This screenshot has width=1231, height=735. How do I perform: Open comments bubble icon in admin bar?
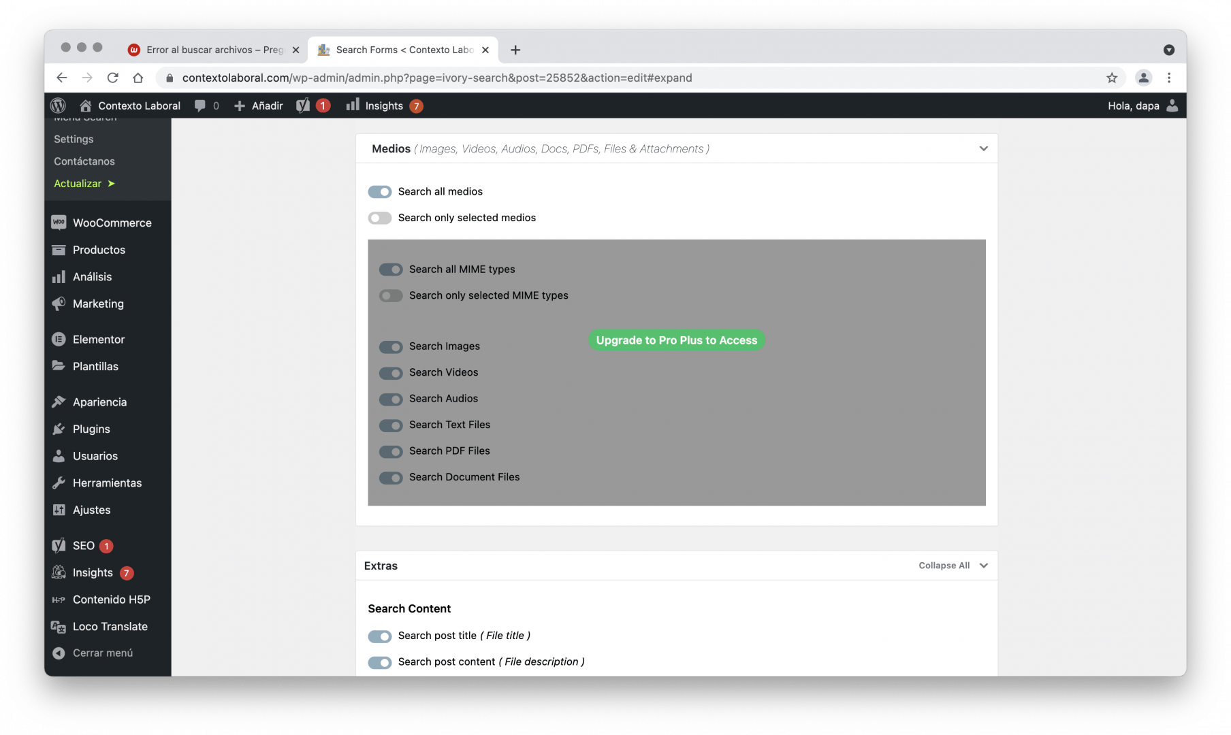pos(199,105)
